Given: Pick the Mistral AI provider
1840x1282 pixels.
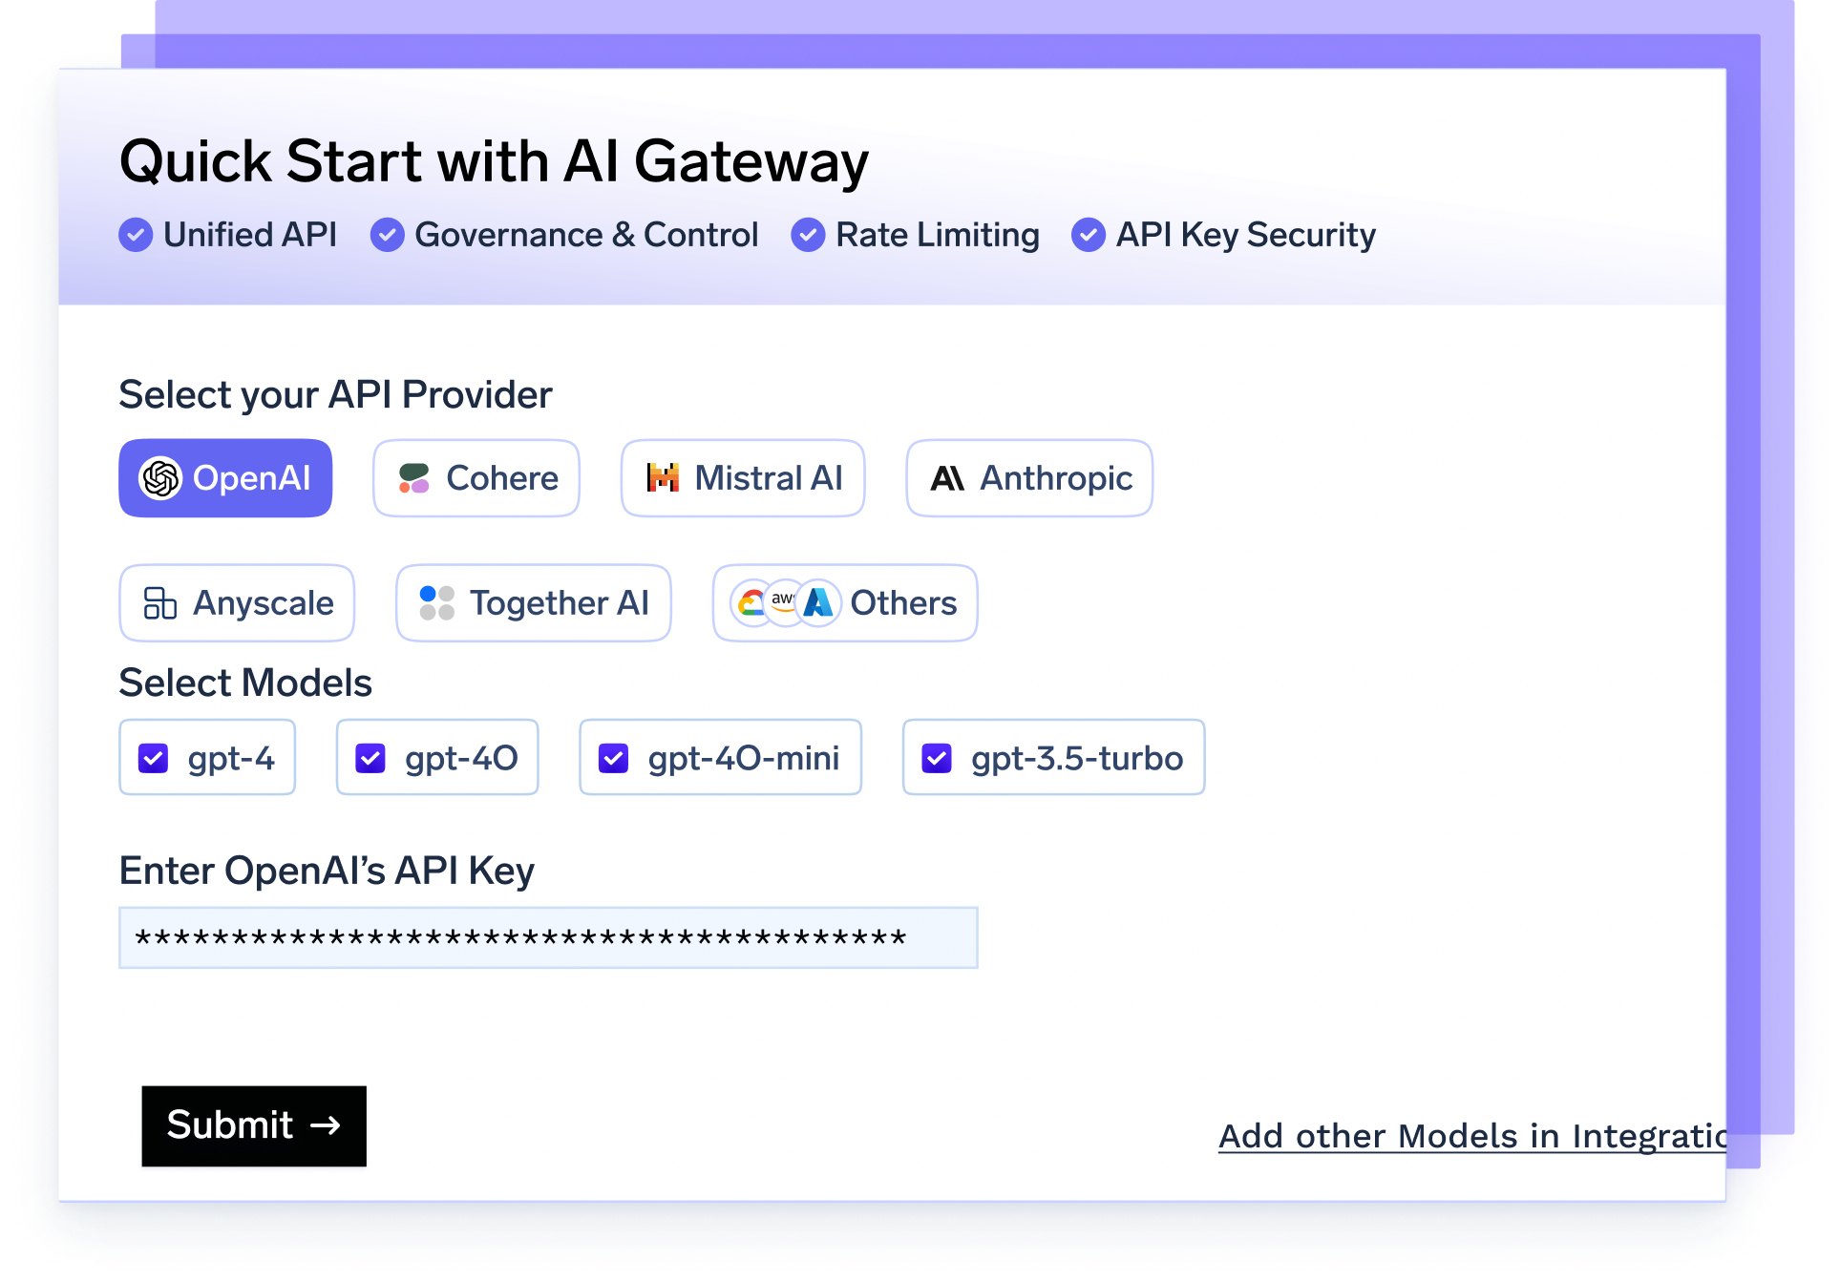Looking at the screenshot, I should [x=743, y=478].
